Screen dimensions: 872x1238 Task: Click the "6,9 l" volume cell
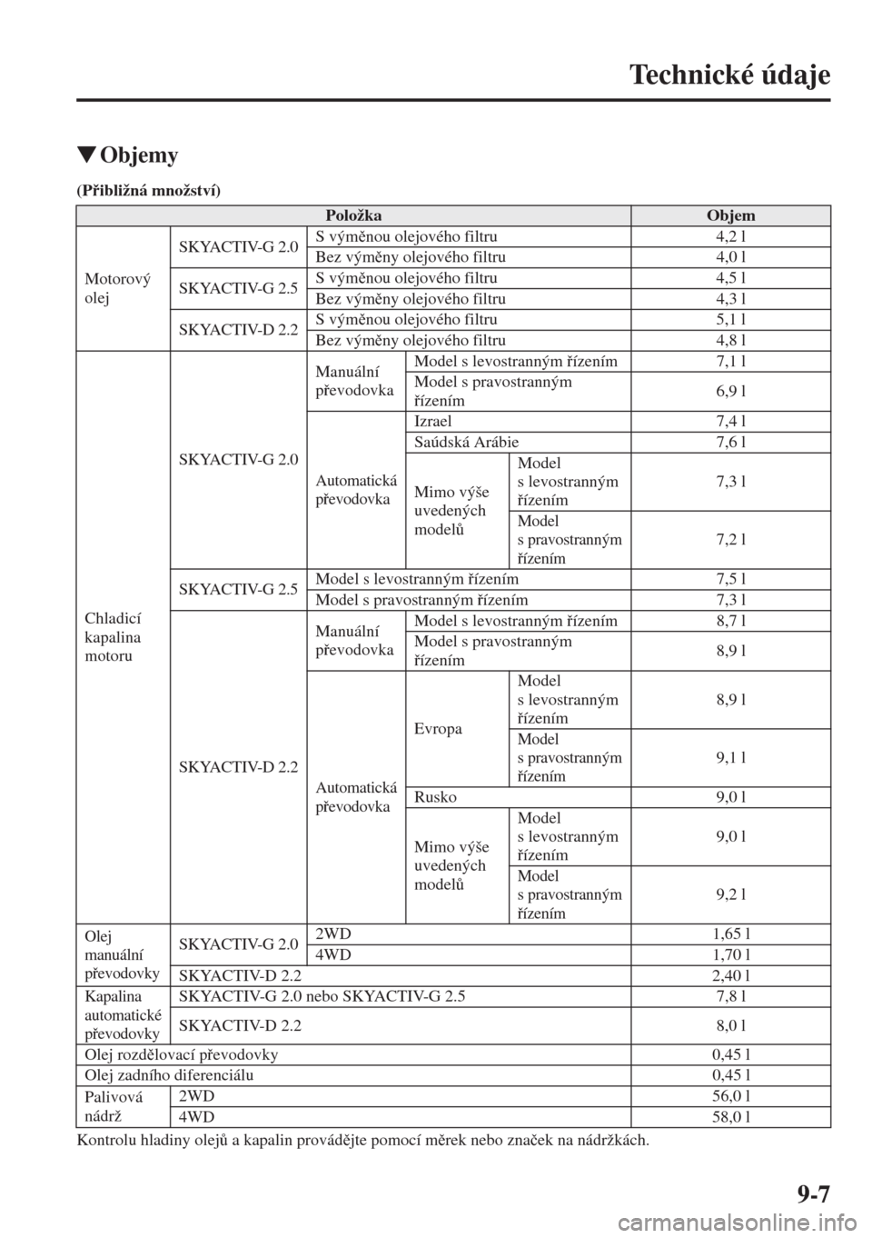click(x=730, y=392)
